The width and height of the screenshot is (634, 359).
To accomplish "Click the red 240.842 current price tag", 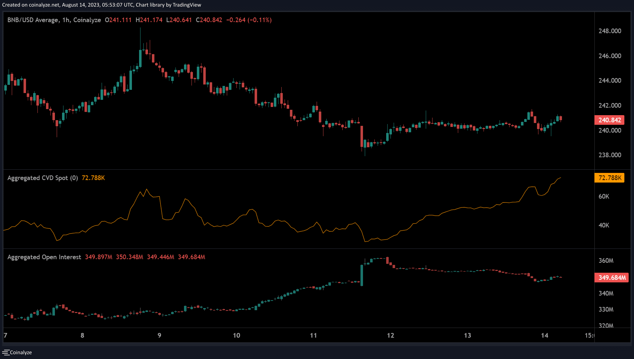I will [x=609, y=120].
